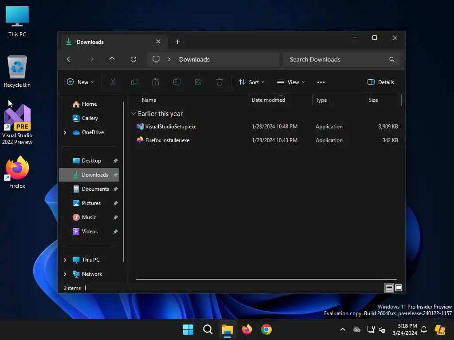Click File Explorer in the taskbar
Image resolution: width=454 pixels, height=340 pixels.
coord(227,329)
